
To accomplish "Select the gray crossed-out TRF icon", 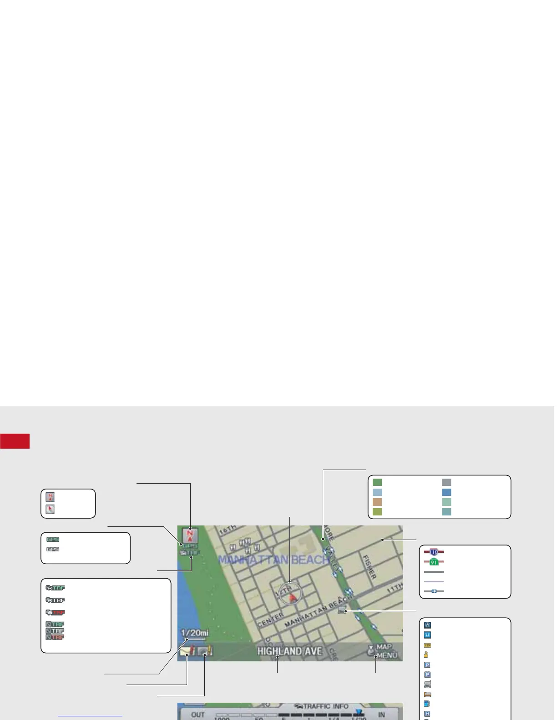I will (55, 631).
